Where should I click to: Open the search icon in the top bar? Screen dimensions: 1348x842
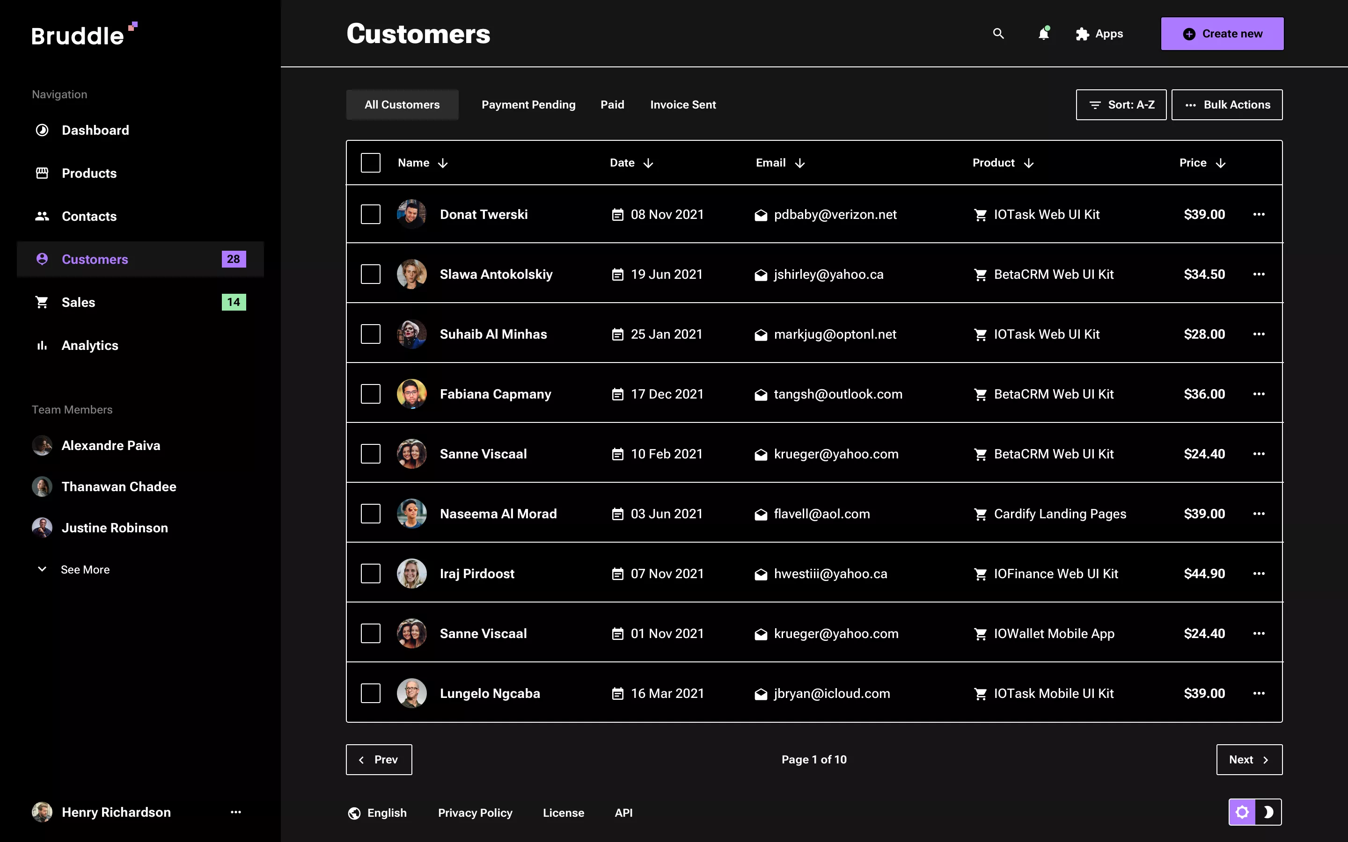point(998,33)
